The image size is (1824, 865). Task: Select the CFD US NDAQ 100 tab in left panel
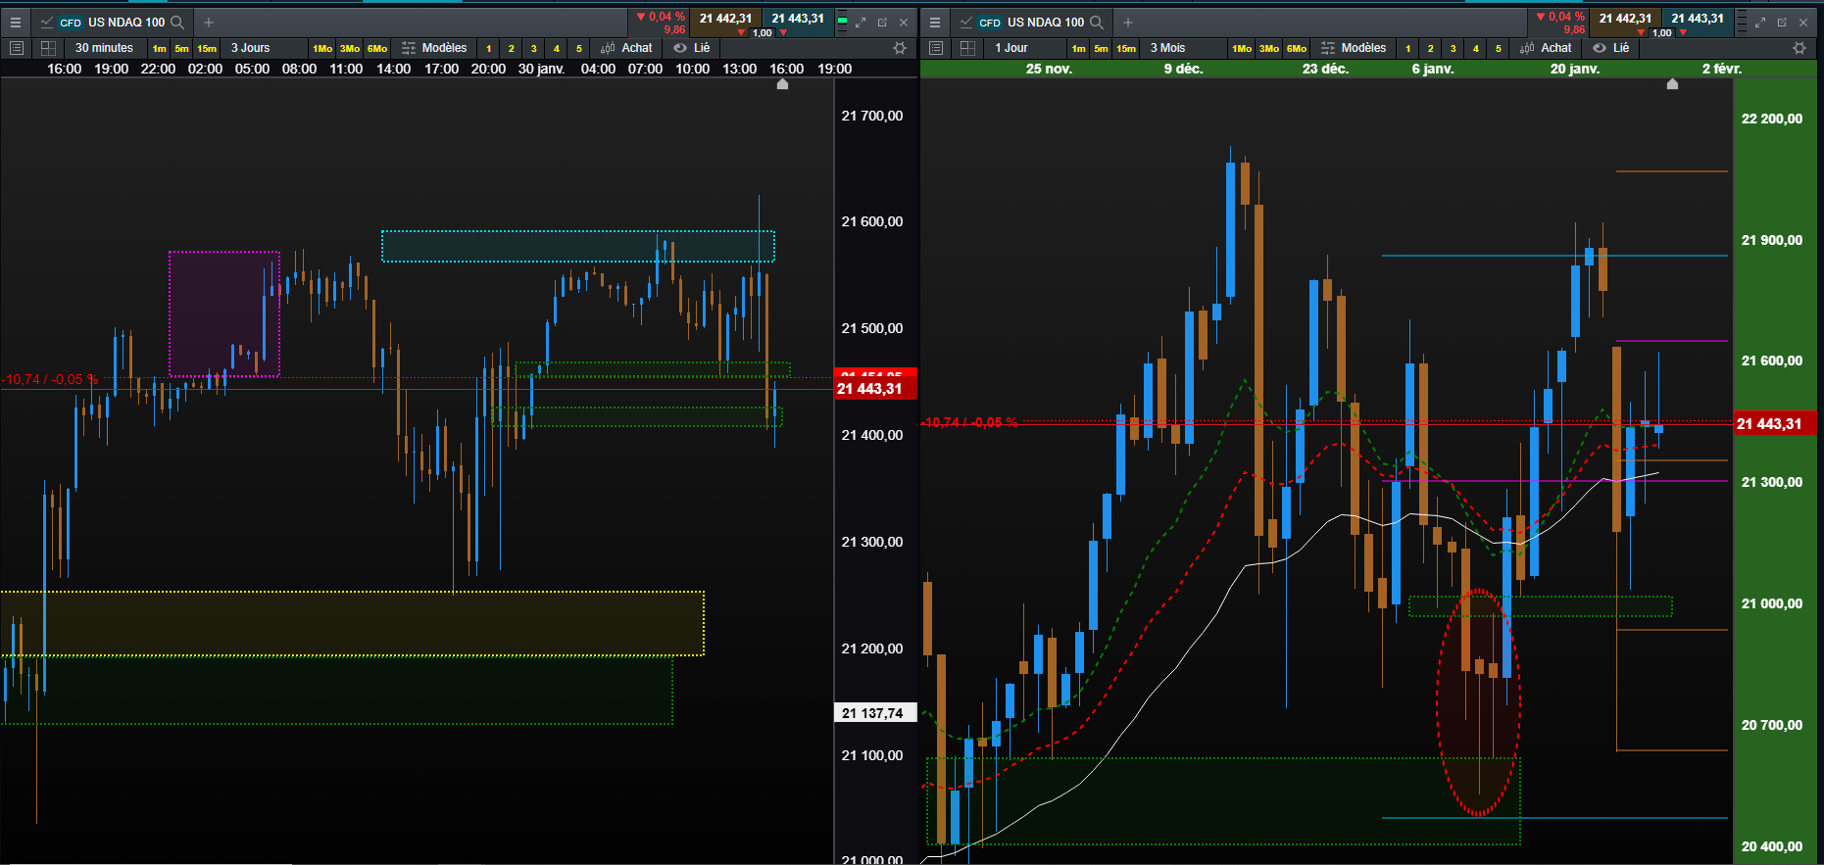pyautogui.click(x=112, y=22)
